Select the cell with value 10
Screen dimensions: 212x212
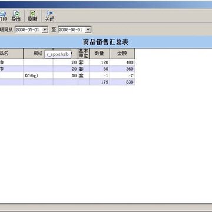(65, 75)
